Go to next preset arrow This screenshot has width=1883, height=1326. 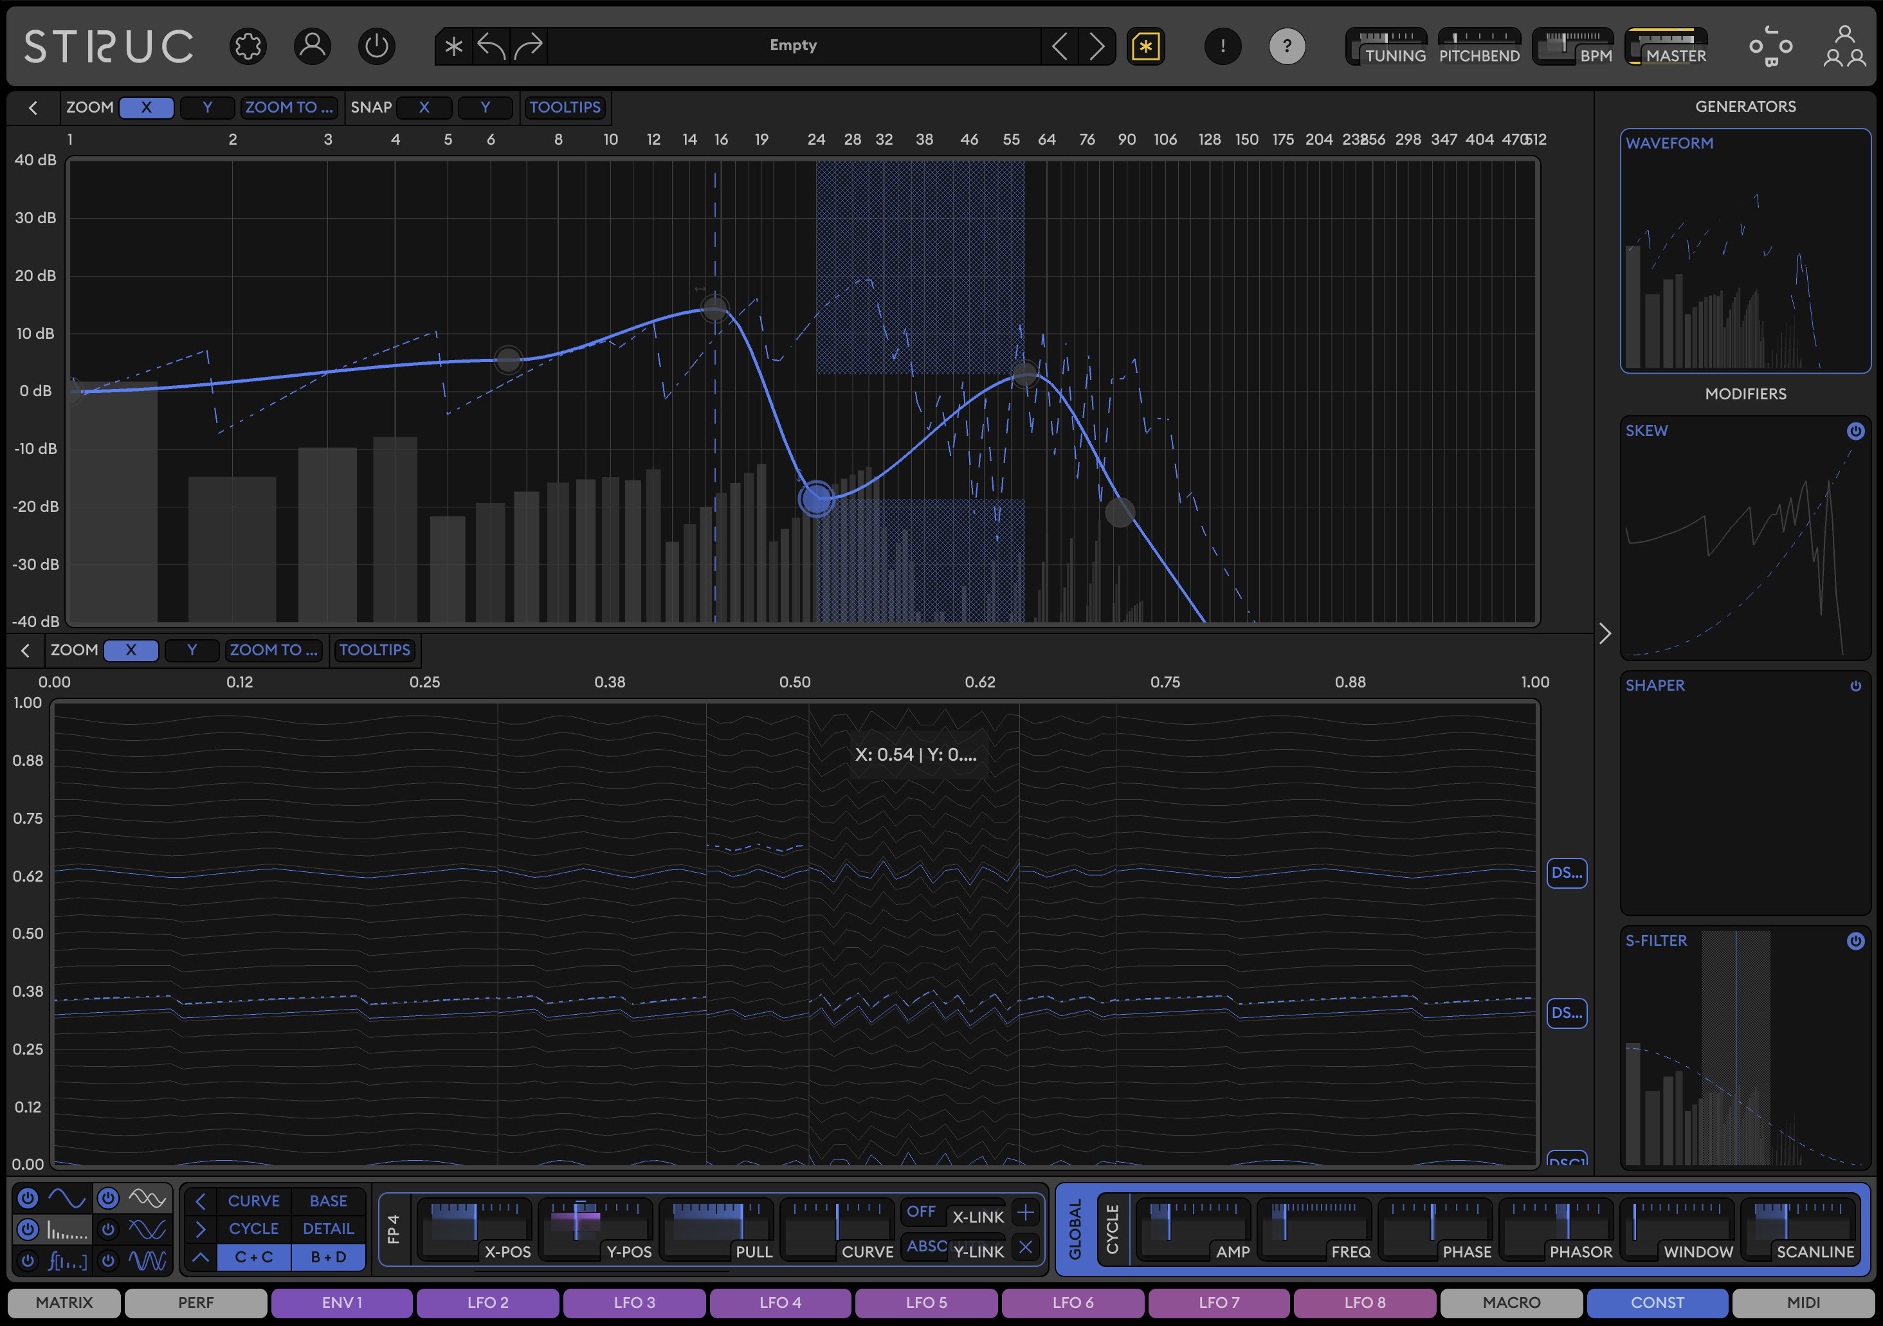pos(1096,46)
